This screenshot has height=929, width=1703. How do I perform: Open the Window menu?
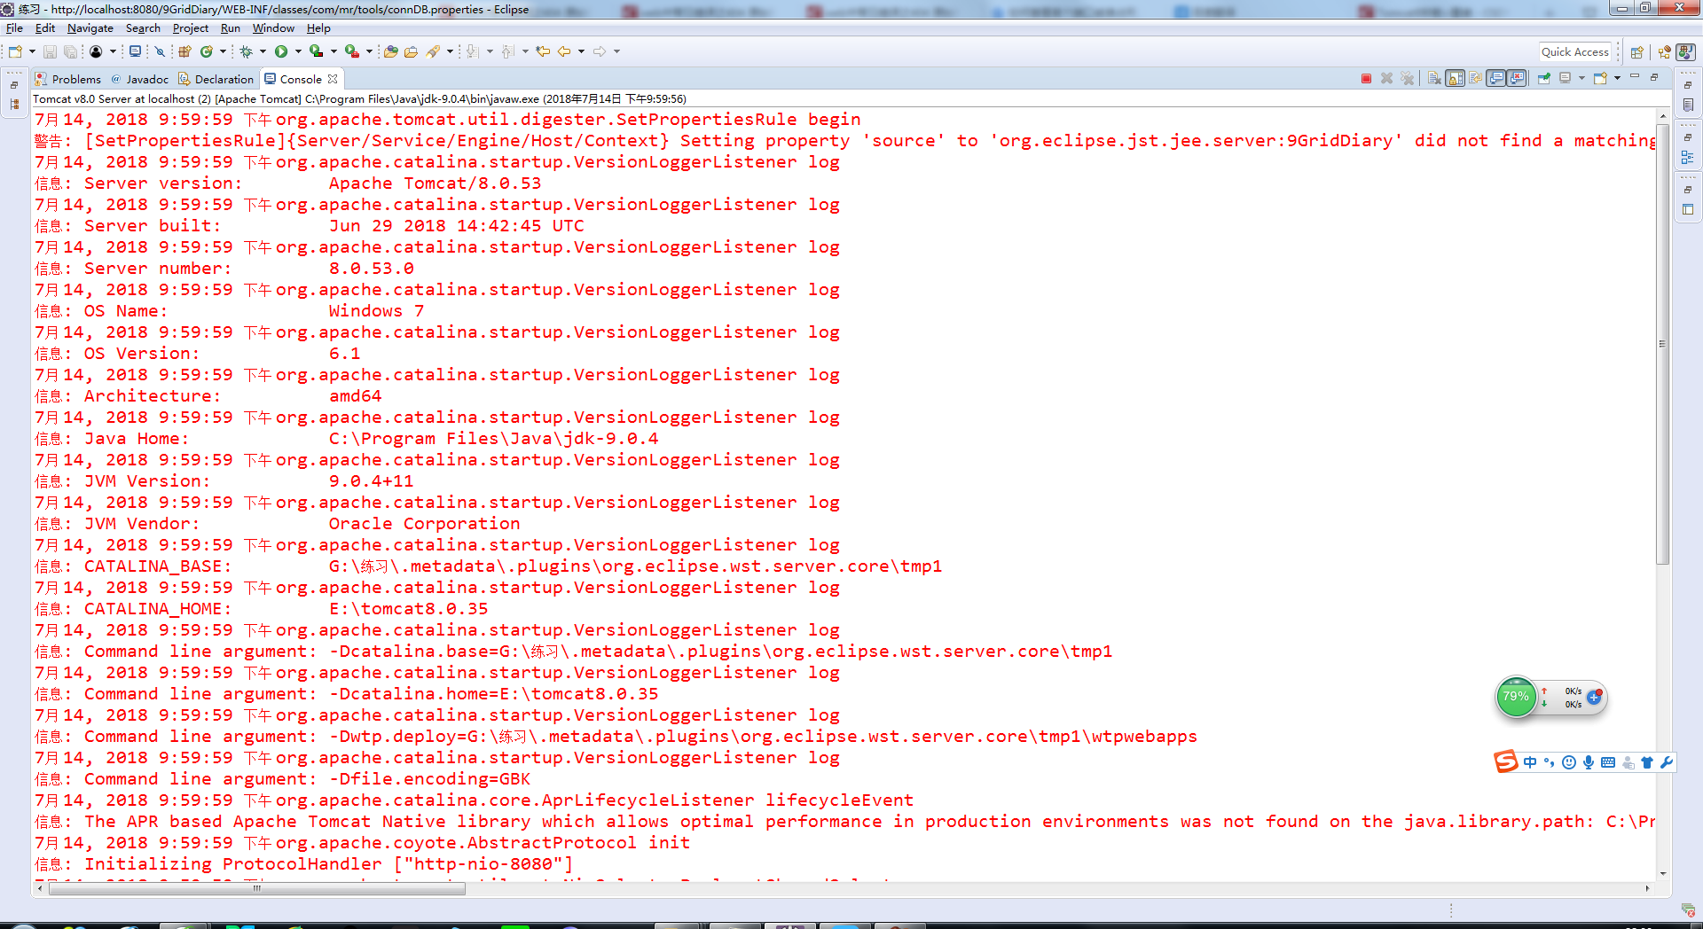coord(273,28)
